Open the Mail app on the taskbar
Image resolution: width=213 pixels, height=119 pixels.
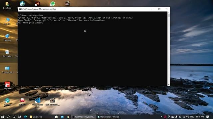(x=62, y=117)
